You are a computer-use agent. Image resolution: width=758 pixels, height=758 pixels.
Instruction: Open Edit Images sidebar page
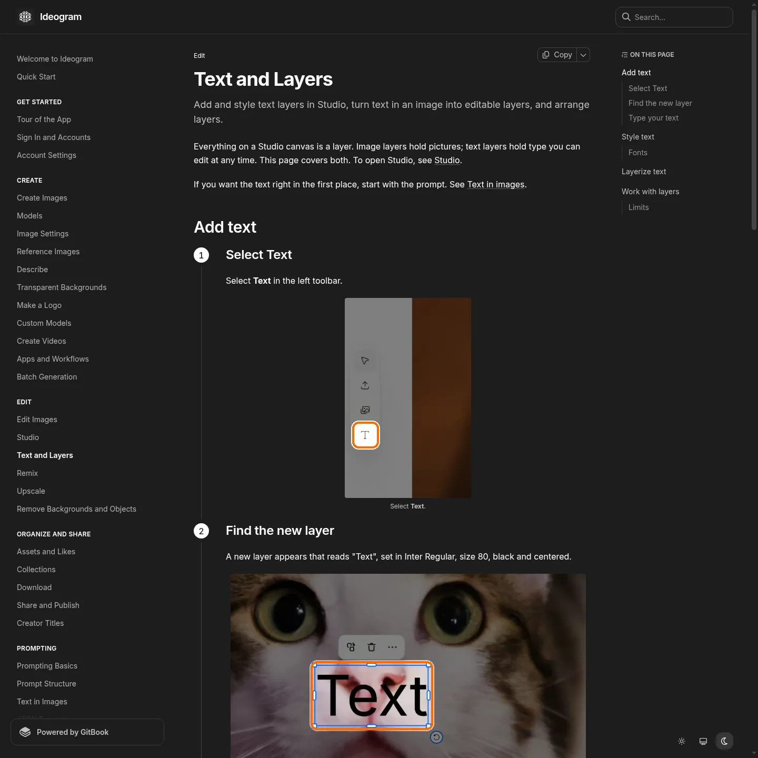(x=37, y=420)
